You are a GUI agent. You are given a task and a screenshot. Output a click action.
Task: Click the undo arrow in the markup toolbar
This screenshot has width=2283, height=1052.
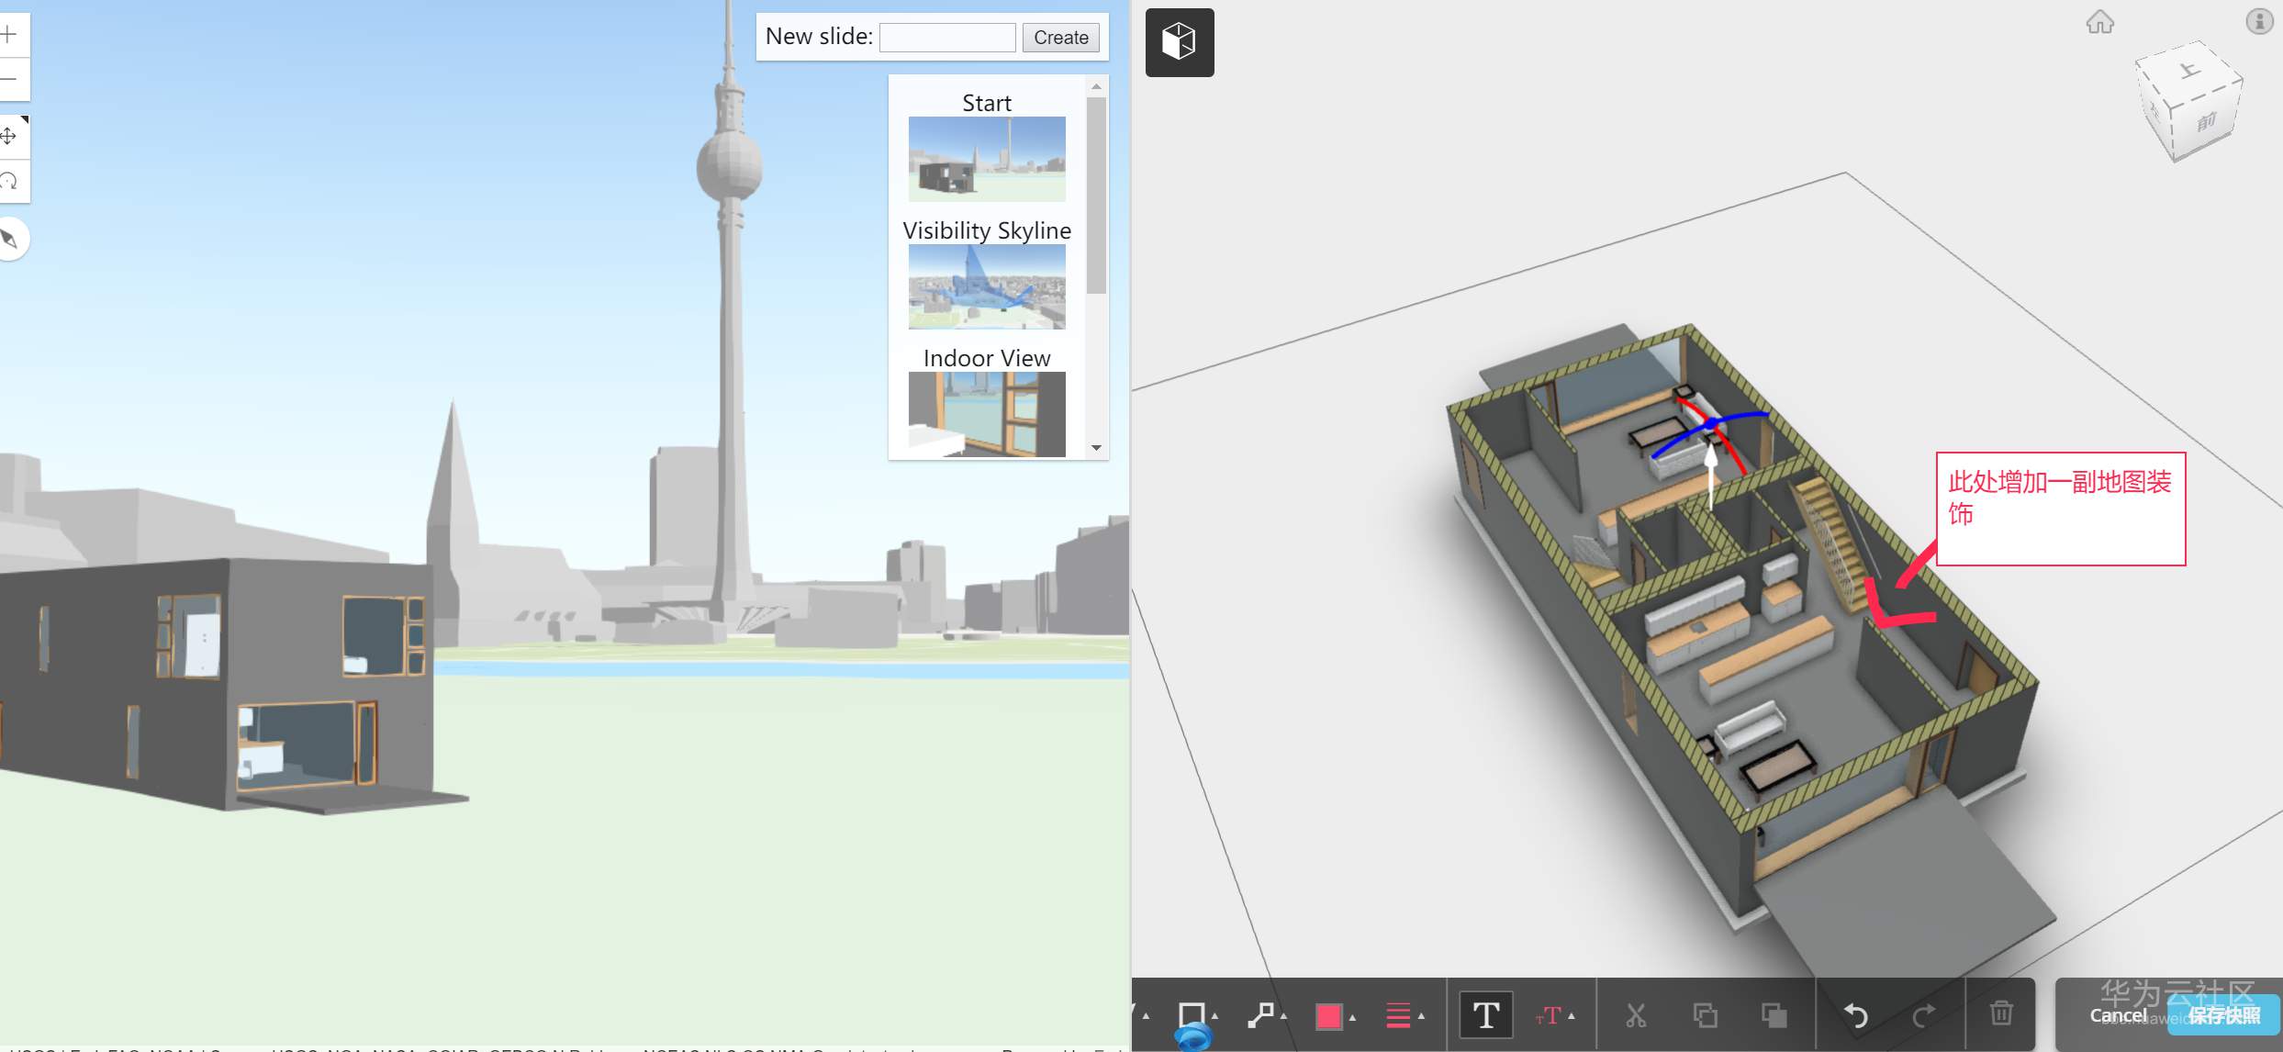pyautogui.click(x=1855, y=1014)
